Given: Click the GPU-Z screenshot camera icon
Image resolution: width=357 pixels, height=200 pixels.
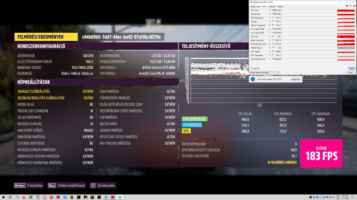Looking at the screenshot, I should coord(347,6).
